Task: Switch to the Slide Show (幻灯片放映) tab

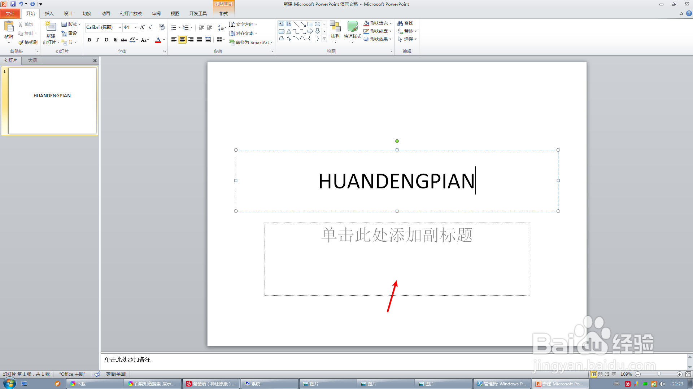Action: click(x=131, y=14)
